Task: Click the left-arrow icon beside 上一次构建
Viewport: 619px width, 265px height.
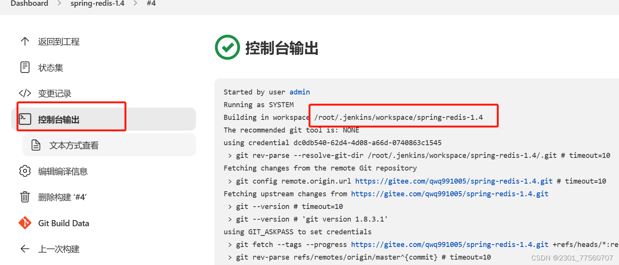Action: [x=25, y=249]
